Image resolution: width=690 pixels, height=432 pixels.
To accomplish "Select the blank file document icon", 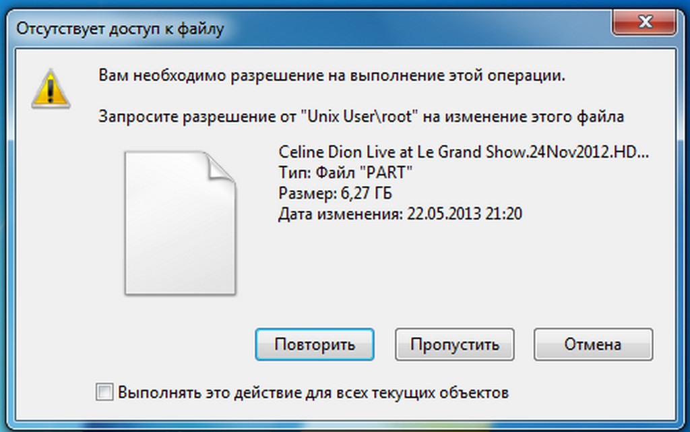I will click(180, 222).
